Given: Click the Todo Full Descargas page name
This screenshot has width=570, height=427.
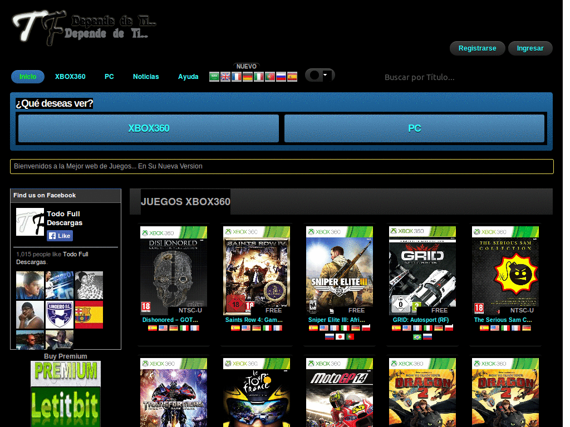Looking at the screenshot, I should [x=65, y=218].
